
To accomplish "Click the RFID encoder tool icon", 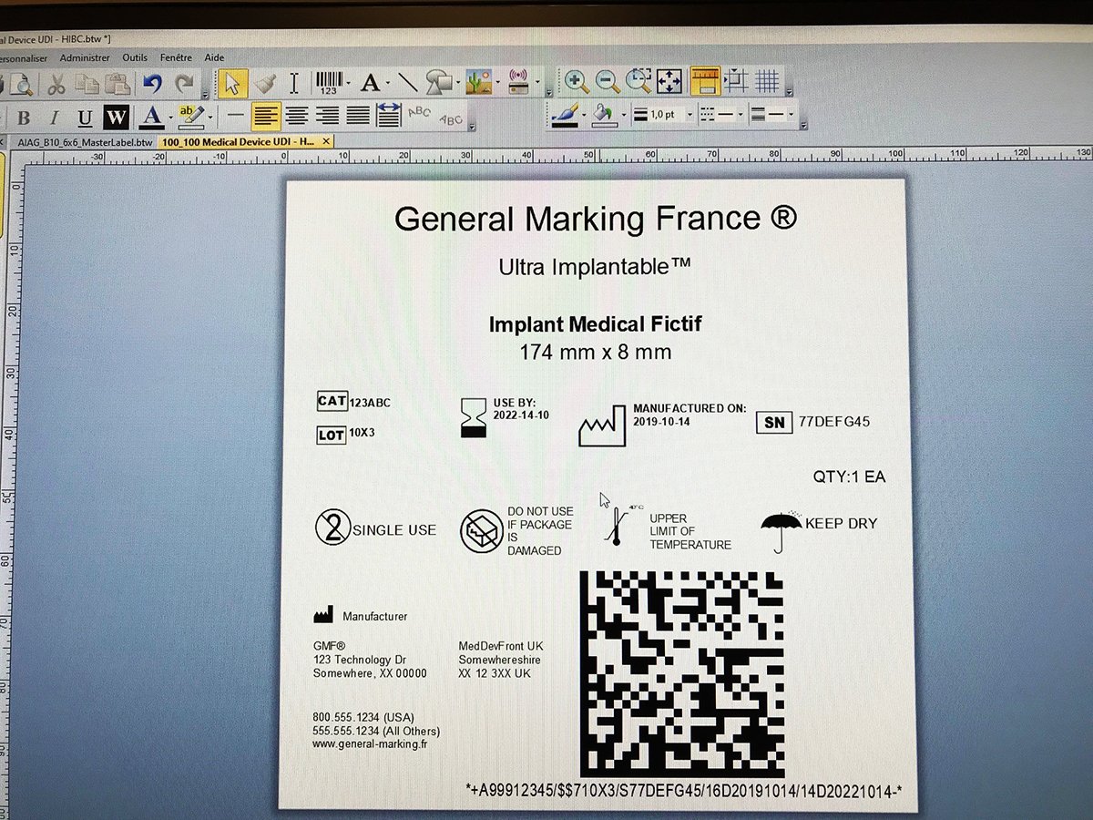I will click(x=518, y=83).
